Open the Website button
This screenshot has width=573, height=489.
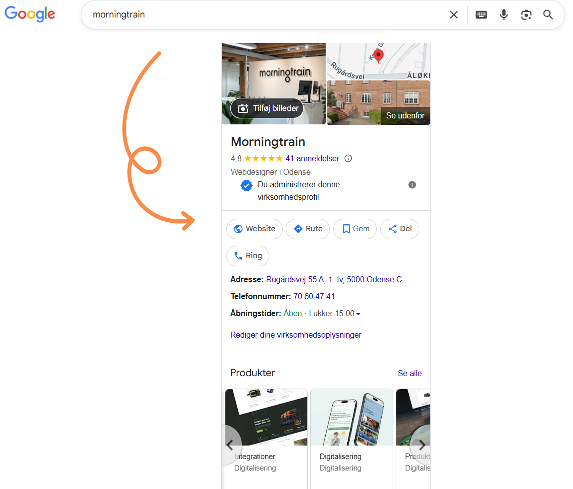pyautogui.click(x=254, y=229)
